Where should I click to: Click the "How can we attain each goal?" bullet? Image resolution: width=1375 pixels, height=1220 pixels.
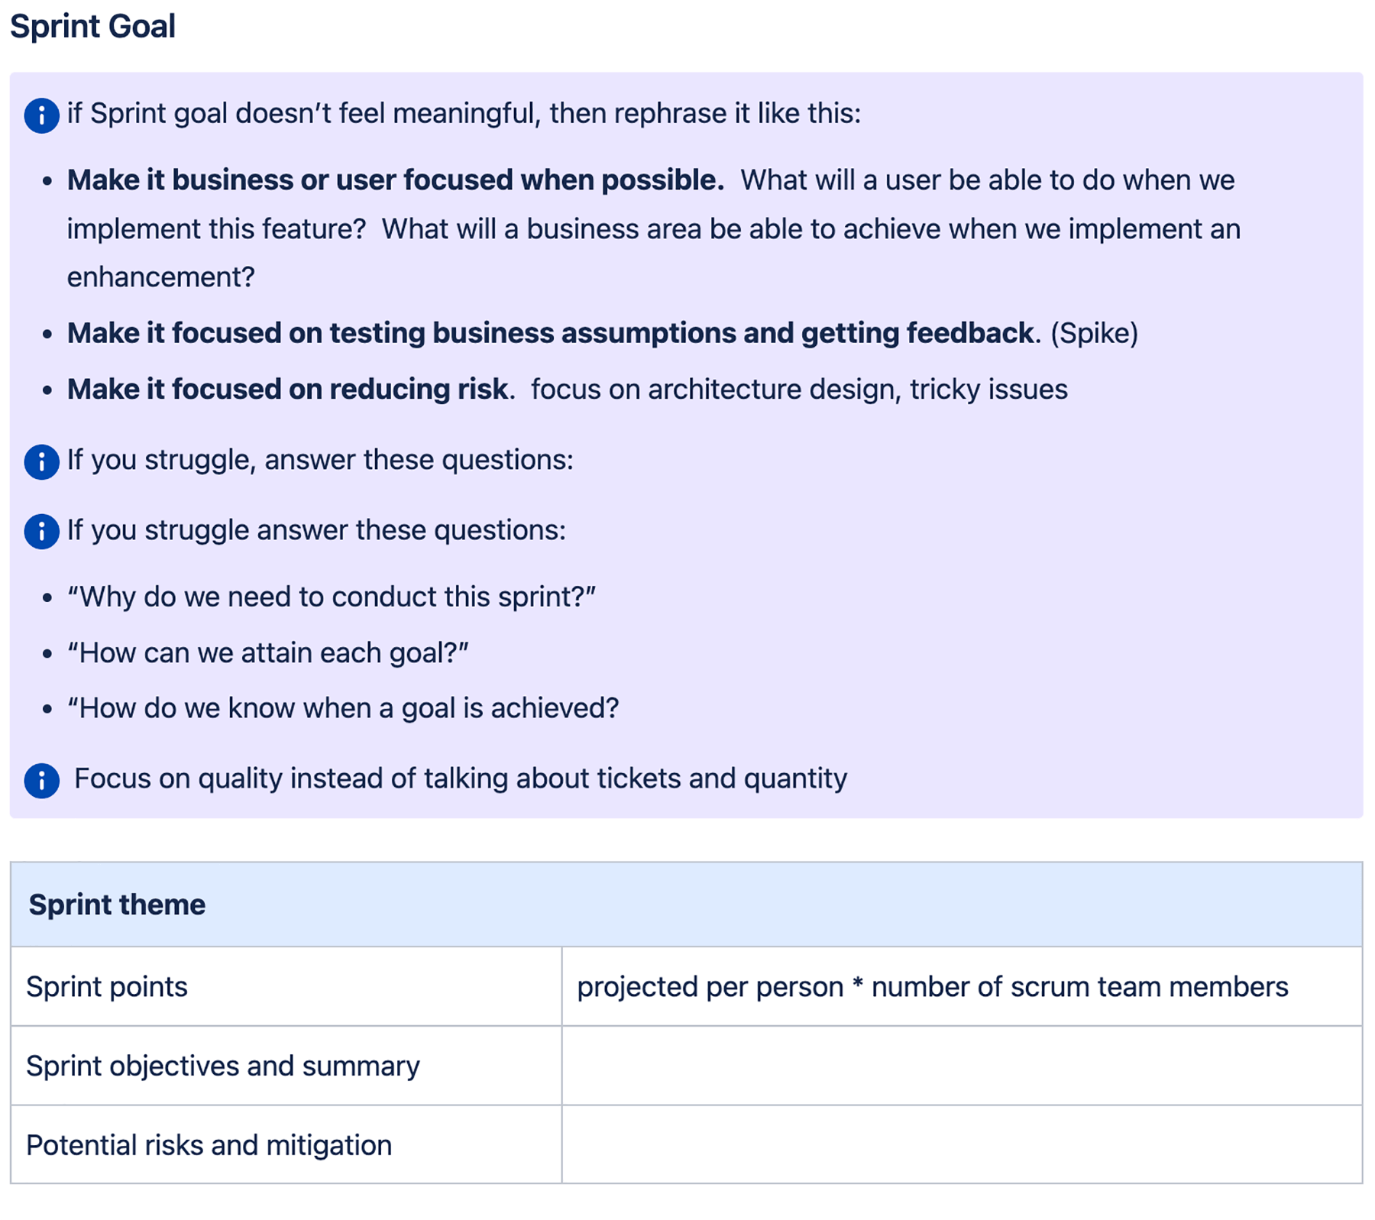267,653
